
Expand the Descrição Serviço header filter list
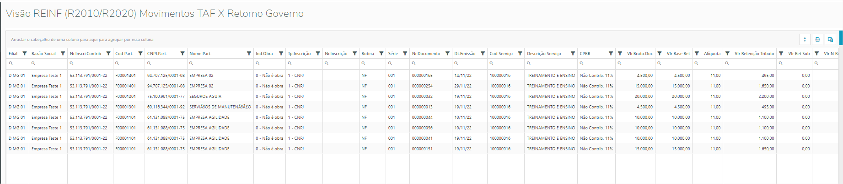pyautogui.click(x=572, y=54)
